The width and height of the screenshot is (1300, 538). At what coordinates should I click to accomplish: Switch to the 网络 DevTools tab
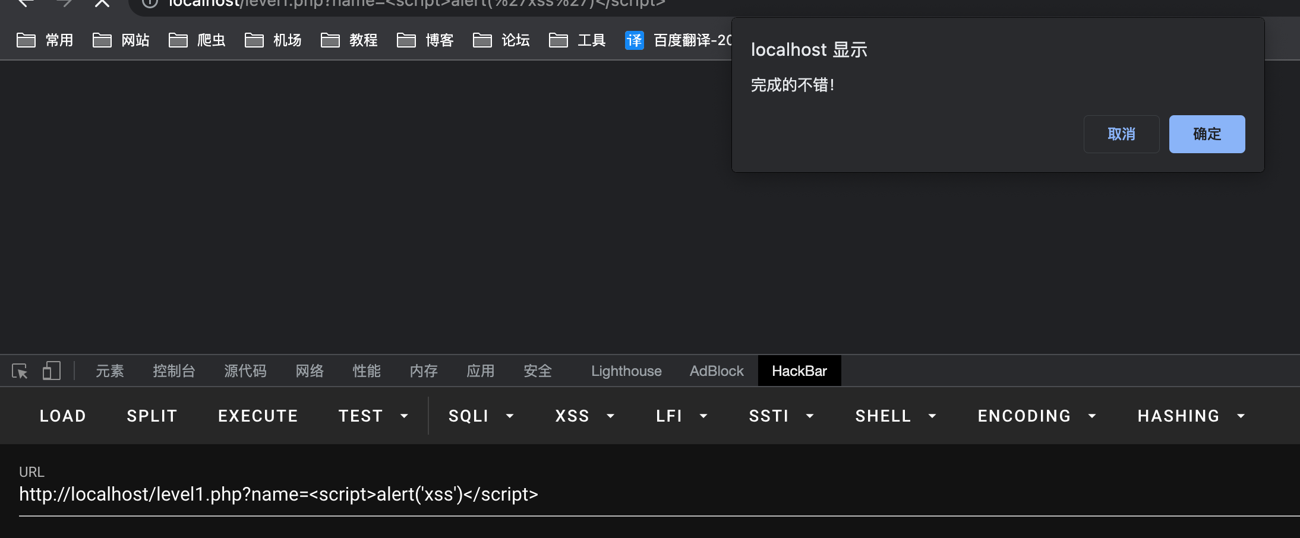tap(310, 371)
